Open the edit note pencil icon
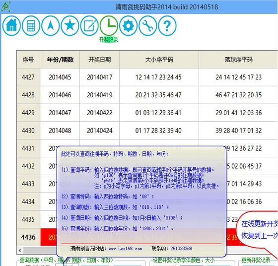The width and height of the screenshot is (278, 266). (89, 26)
